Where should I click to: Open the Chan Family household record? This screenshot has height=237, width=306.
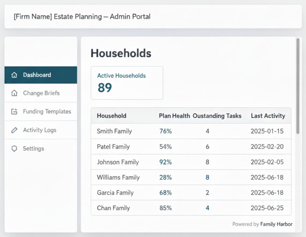pos(112,208)
